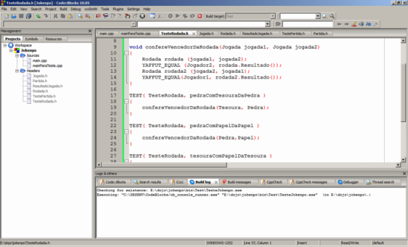
Task: Select TesteRodada.h in the project tree
Action: tap(45, 101)
